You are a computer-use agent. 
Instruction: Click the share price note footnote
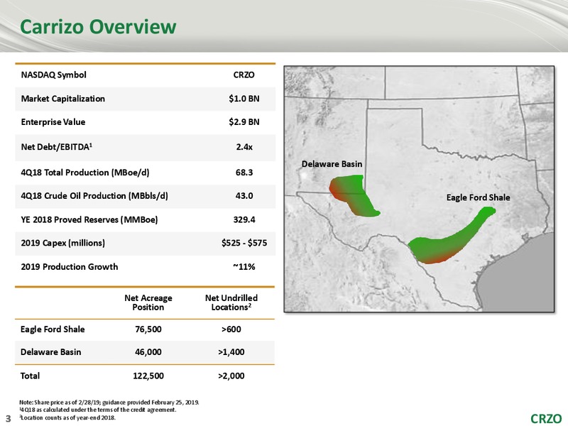coord(109,402)
